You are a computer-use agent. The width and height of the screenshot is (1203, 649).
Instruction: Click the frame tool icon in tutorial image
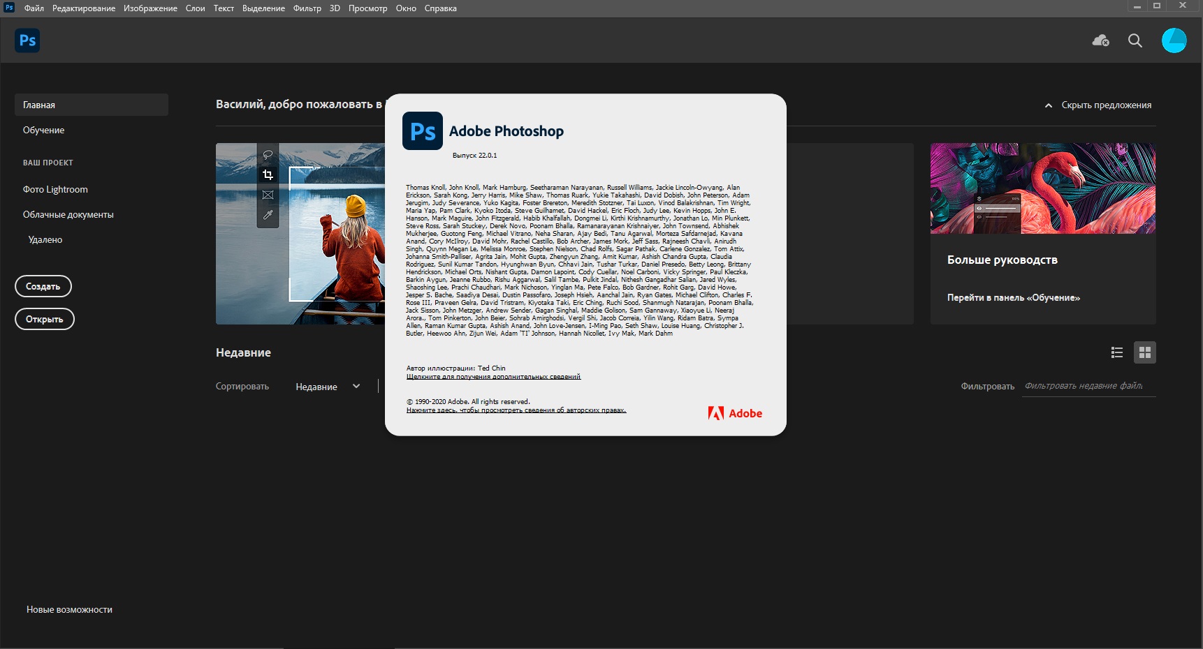click(x=268, y=195)
